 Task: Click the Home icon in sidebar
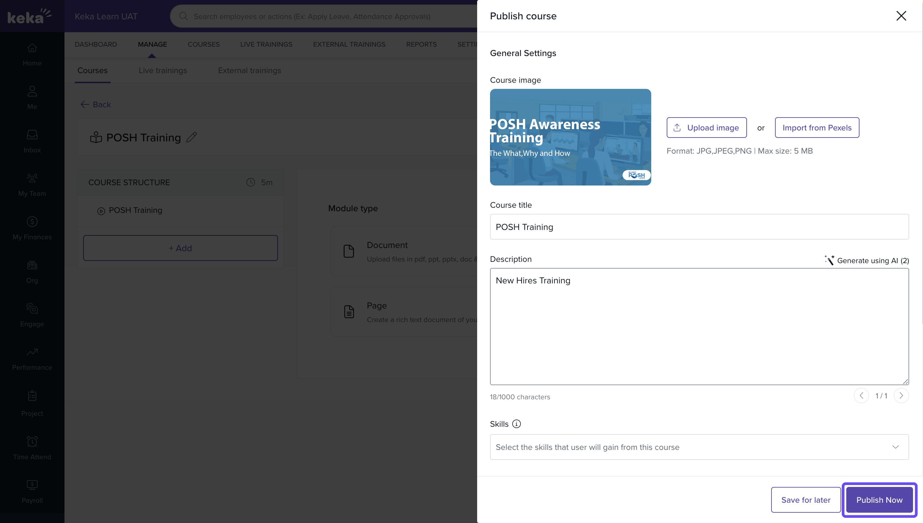point(32,48)
